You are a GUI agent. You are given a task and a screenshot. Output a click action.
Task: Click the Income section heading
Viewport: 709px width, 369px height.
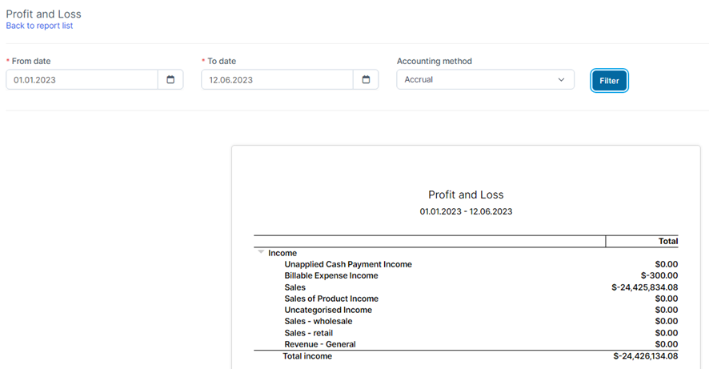[282, 253]
